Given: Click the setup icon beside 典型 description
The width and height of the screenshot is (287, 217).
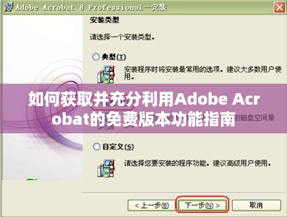Looking at the screenshot, I should (106, 75).
